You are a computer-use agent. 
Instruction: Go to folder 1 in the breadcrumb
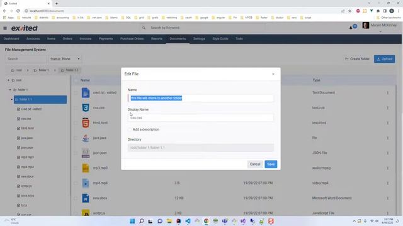coord(41,70)
